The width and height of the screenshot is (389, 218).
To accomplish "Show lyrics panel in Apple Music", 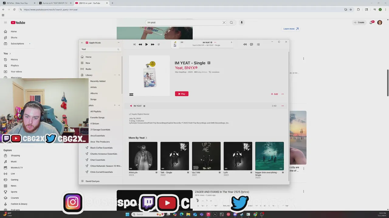I will [x=251, y=45].
